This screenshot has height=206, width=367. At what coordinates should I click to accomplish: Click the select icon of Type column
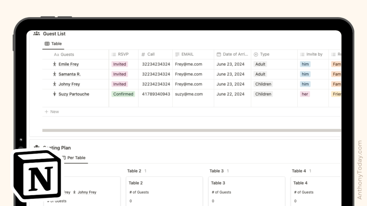coord(256,54)
